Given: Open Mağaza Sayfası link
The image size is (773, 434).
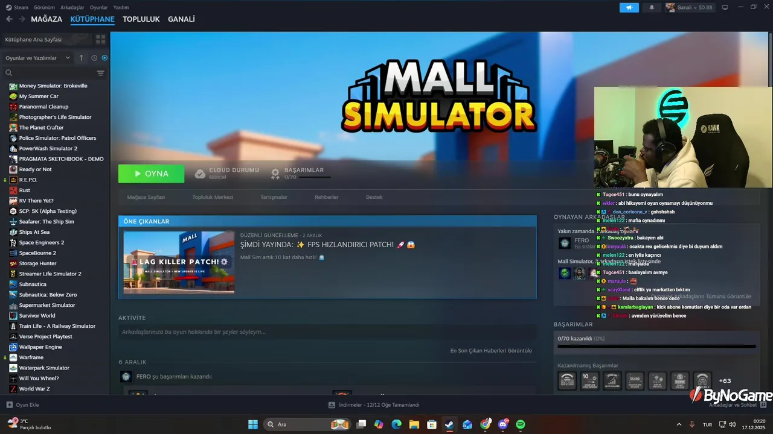Looking at the screenshot, I should click(x=146, y=197).
